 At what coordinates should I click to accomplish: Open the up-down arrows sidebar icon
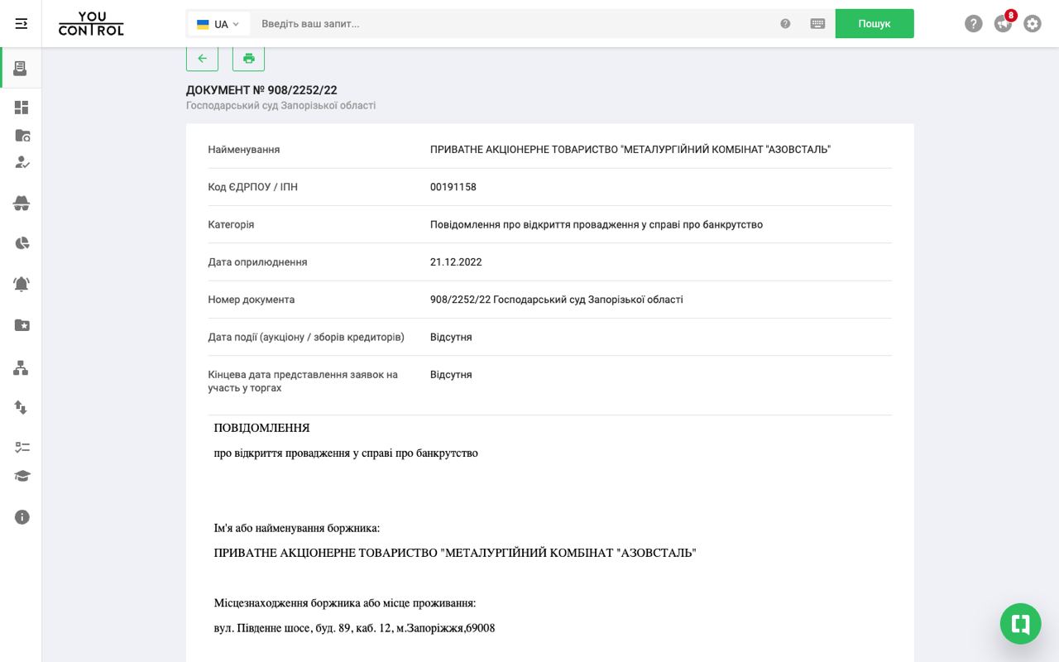point(22,408)
